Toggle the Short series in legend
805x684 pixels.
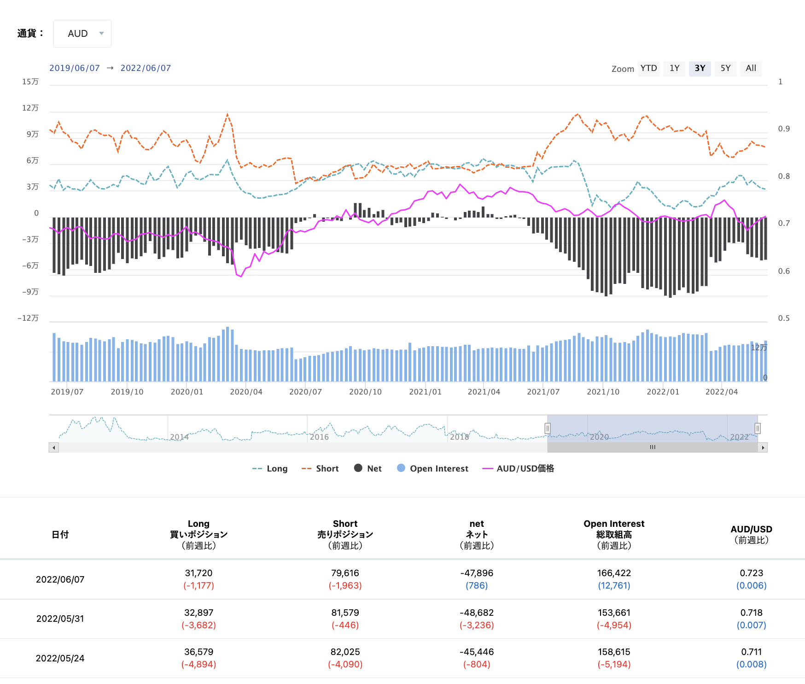tap(320, 469)
